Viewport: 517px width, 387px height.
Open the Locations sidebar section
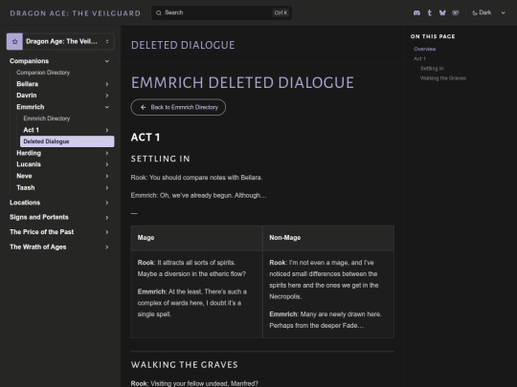(25, 203)
